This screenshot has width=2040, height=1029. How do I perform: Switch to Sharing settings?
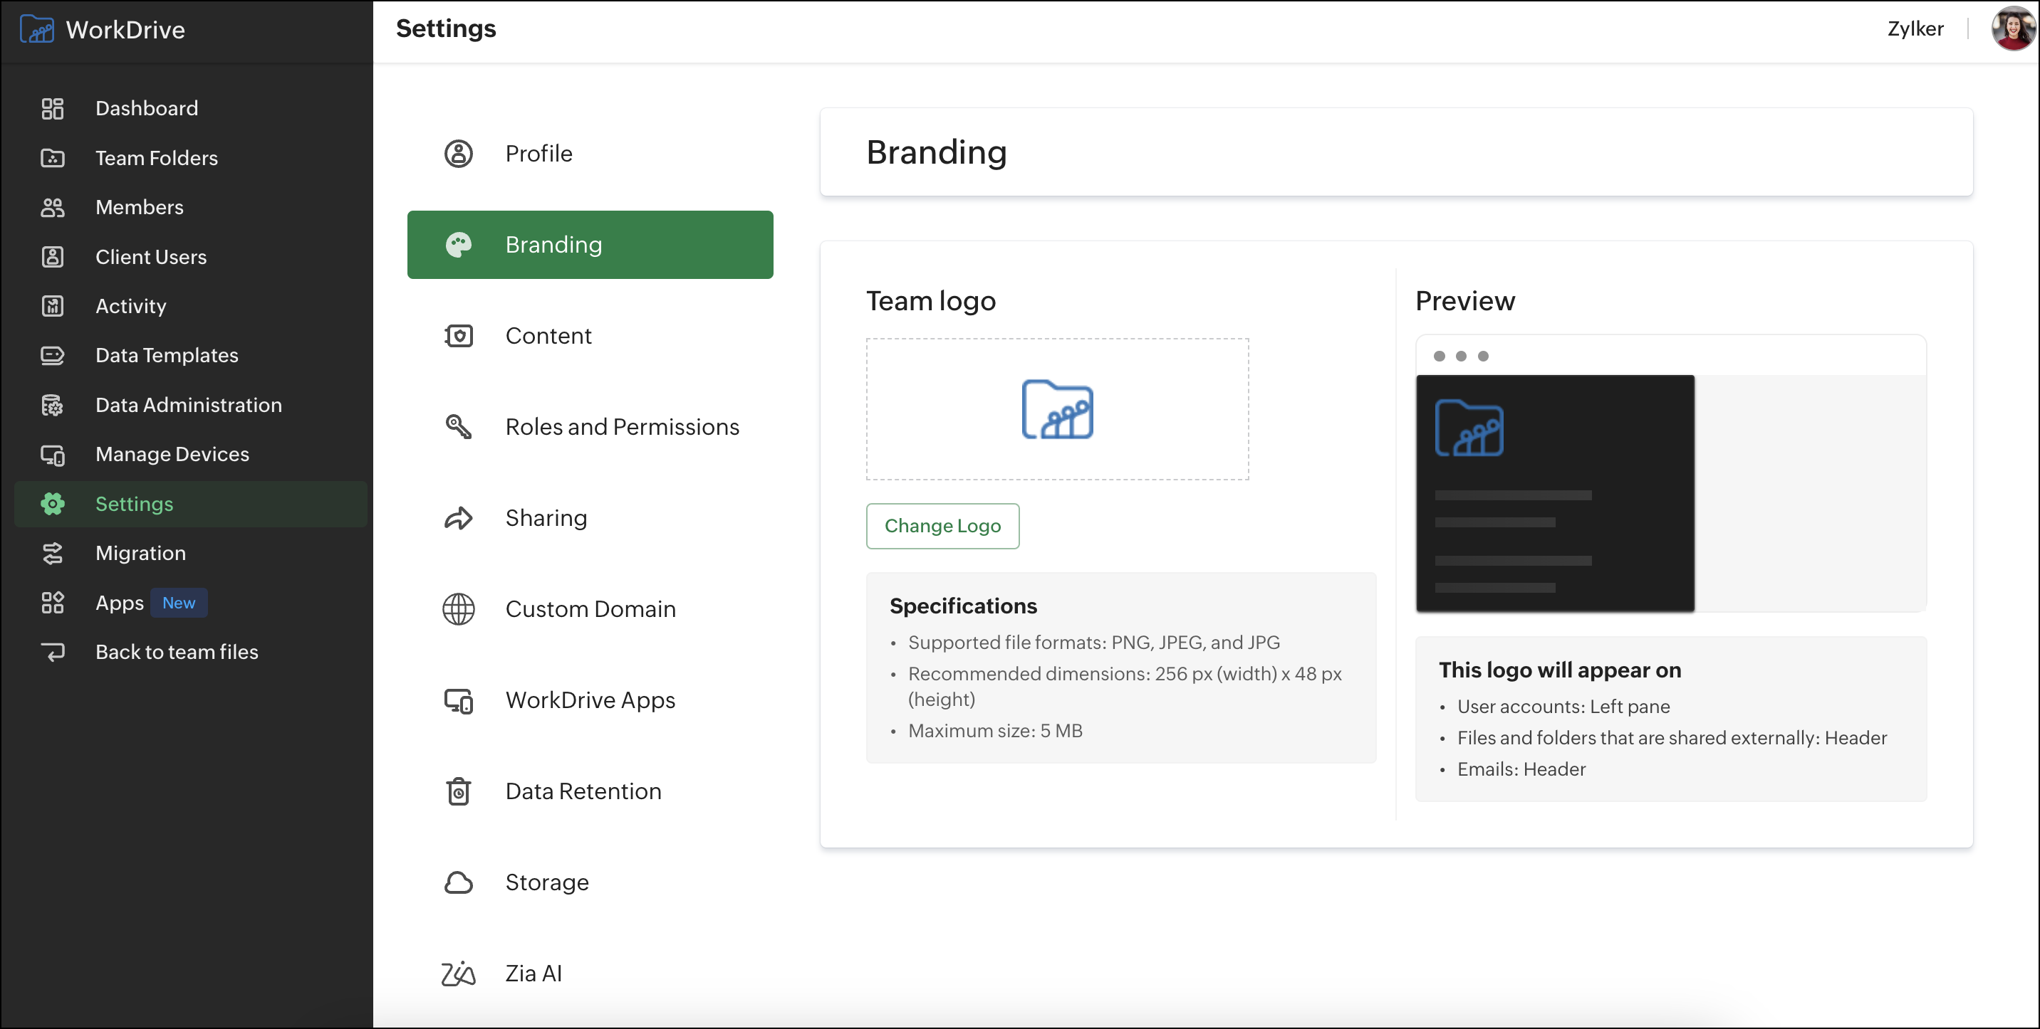tap(590, 518)
